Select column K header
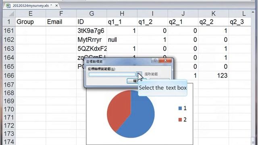The height and width of the screenshot is (145, 258). (x=213, y=13)
